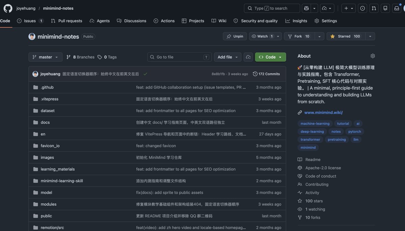Viewport: 405px width, 231px height.
Task: Open the repositories icon in the top bar
Action: [385, 8]
